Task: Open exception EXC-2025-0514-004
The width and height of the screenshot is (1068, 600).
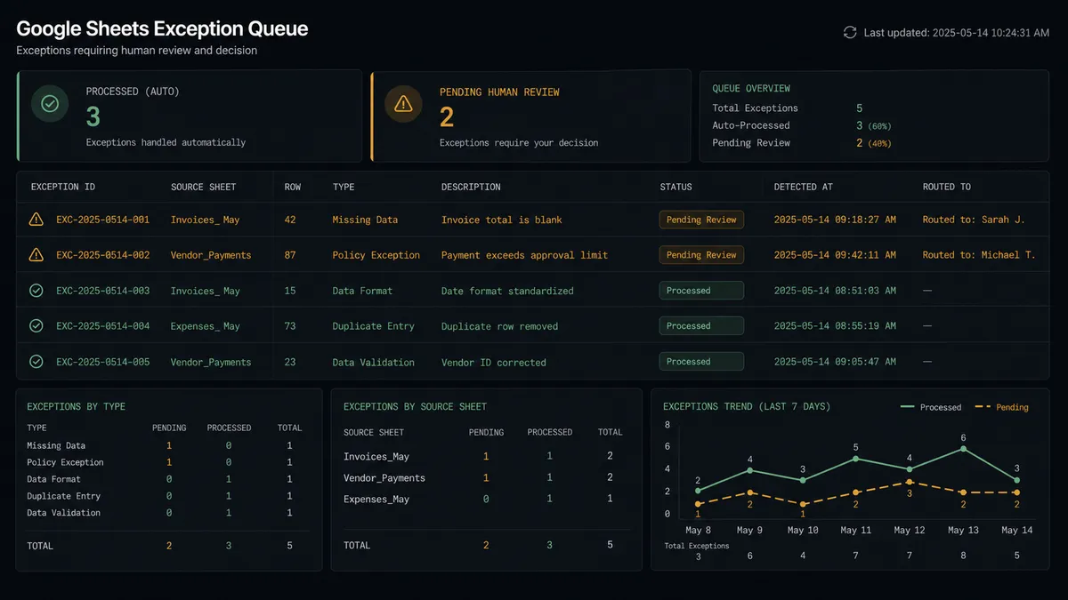Action: pyautogui.click(x=102, y=326)
